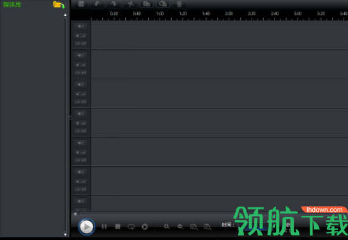Open the second track's L/R pan control

tap(80, 73)
